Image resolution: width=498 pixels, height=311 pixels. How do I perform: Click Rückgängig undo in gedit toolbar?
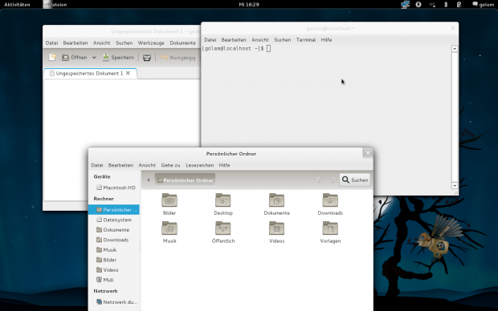178,58
